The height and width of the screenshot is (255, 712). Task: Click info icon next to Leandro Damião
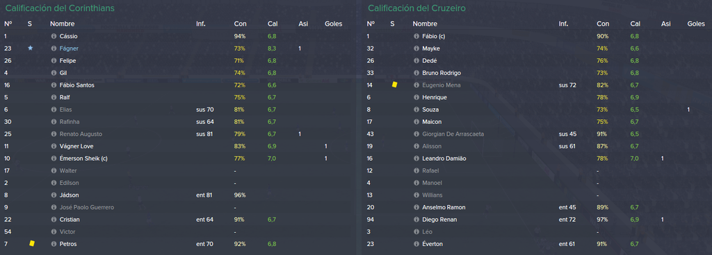[x=416, y=158]
